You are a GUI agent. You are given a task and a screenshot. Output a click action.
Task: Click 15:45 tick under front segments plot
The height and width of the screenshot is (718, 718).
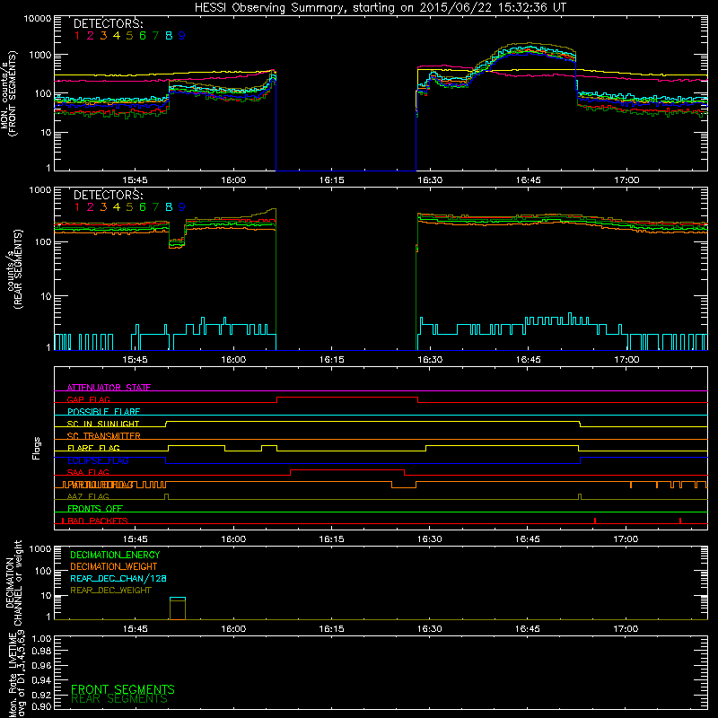(136, 180)
